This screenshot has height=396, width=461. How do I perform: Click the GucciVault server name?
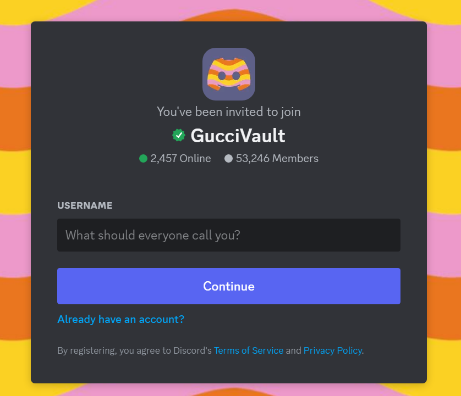[x=238, y=136]
